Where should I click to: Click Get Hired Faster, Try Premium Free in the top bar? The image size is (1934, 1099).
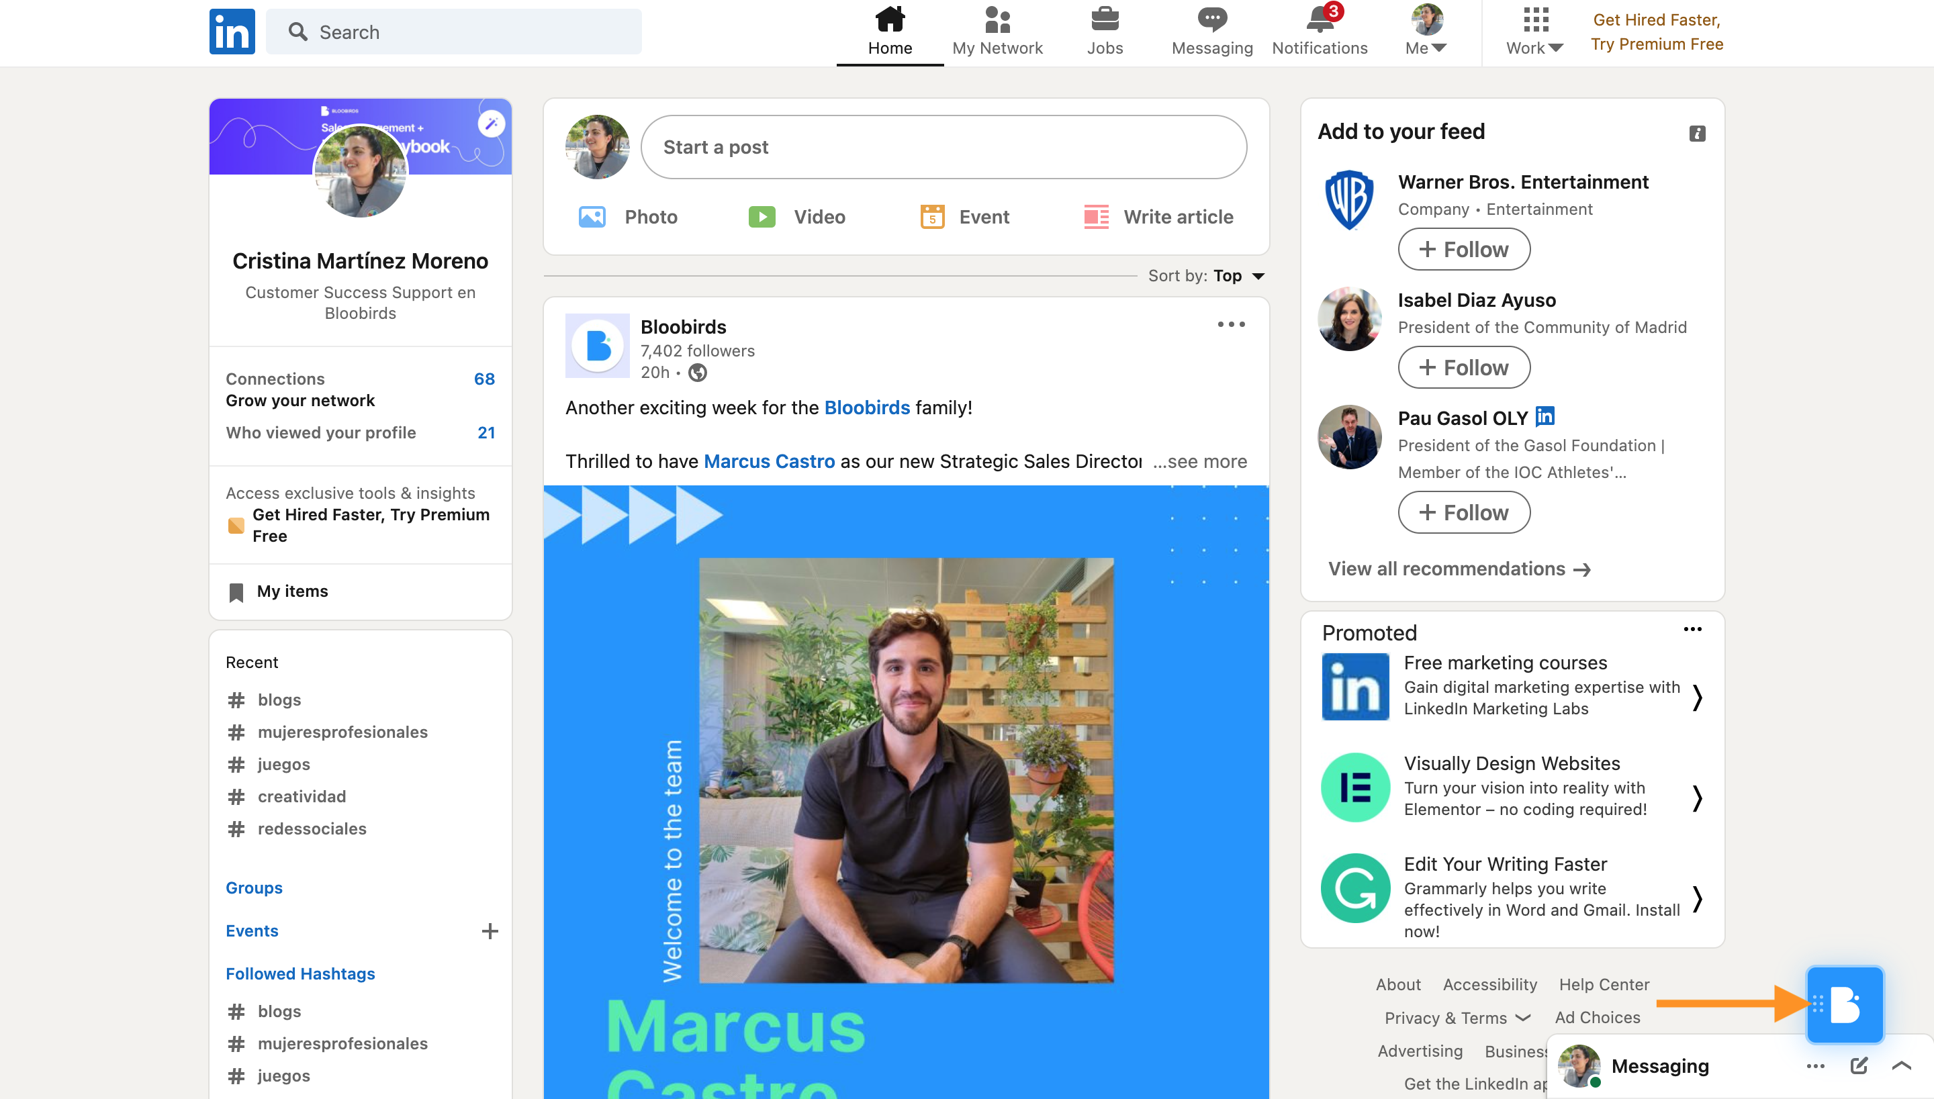[x=1657, y=32]
